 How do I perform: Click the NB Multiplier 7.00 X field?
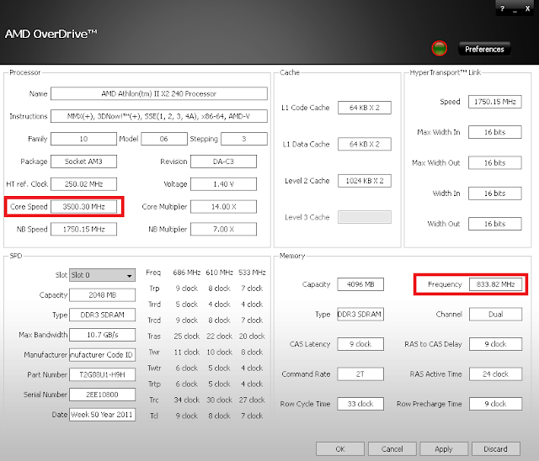tap(223, 229)
